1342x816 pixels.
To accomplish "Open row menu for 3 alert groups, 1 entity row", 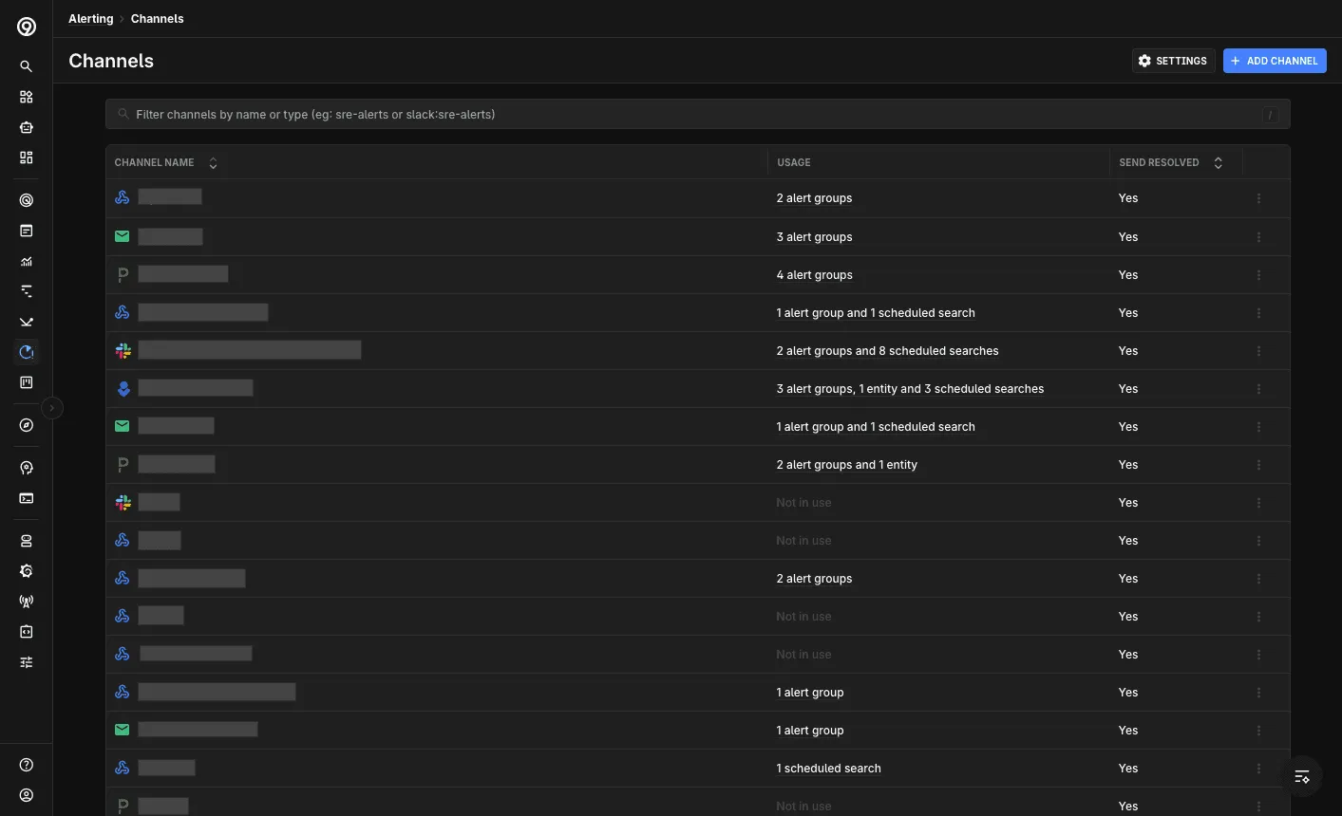I will [x=1259, y=388].
